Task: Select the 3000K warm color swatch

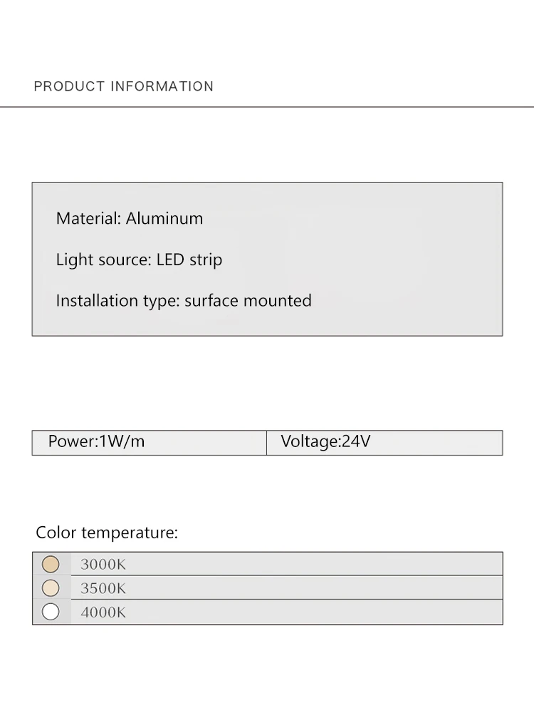Action: [51, 565]
